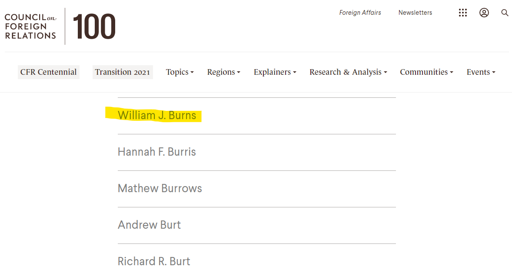Click the search magnifier icon
The height and width of the screenshot is (270, 512).
pos(505,13)
